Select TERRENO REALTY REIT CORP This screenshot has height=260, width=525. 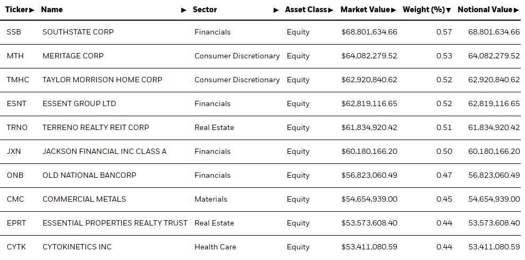tap(96, 127)
